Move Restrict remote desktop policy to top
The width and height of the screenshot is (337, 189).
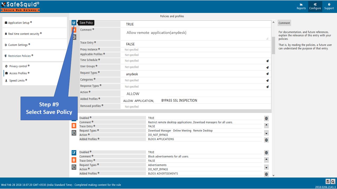click(x=266, y=118)
